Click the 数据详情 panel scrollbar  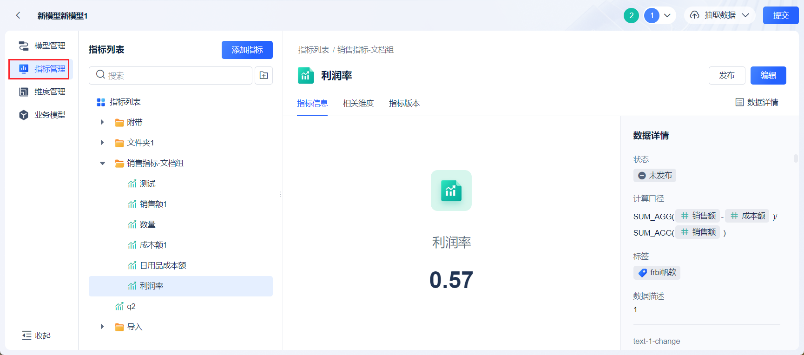[796, 158]
